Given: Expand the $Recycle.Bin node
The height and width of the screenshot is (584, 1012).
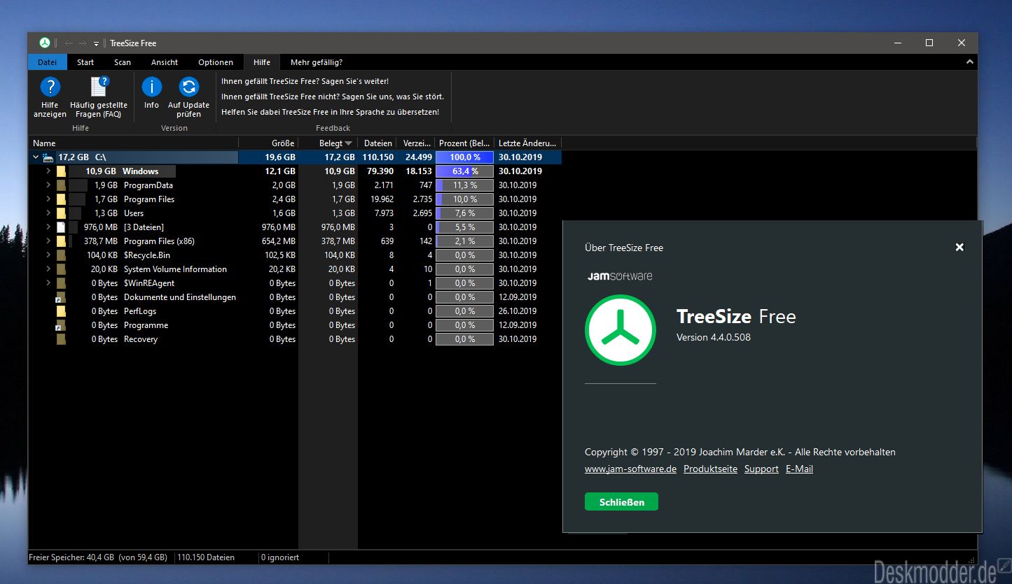Looking at the screenshot, I should [48, 255].
